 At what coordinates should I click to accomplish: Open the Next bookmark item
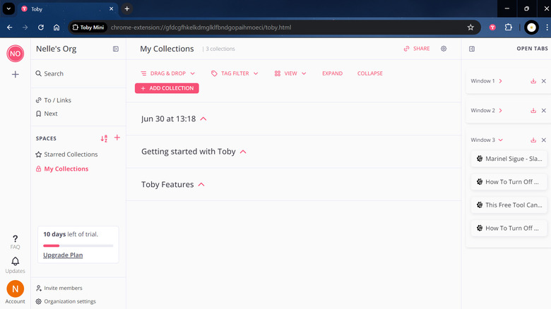point(47,114)
